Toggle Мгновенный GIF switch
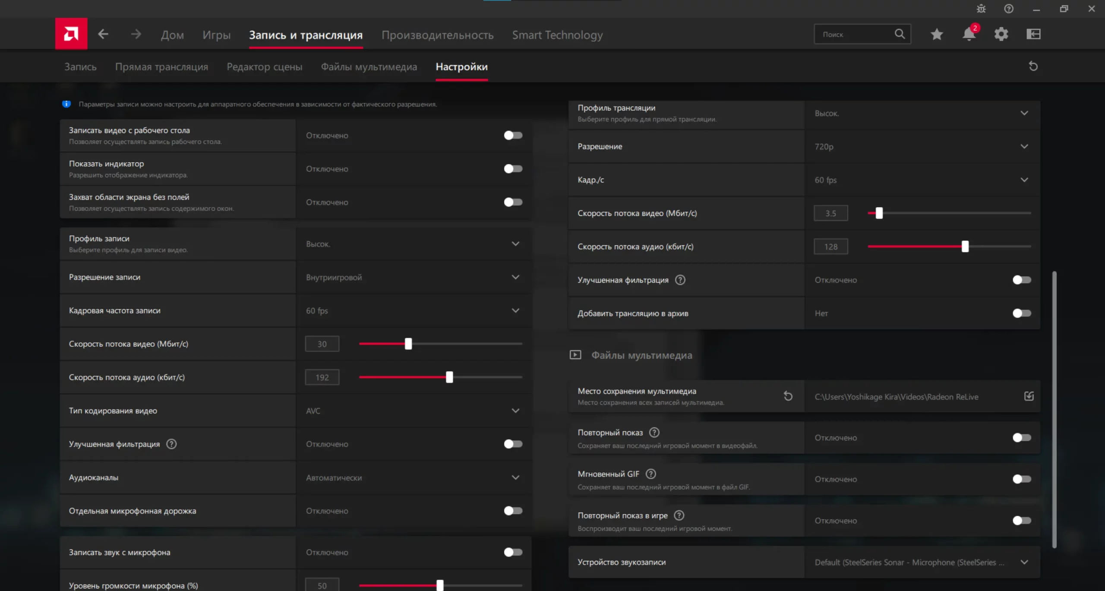 (1021, 479)
